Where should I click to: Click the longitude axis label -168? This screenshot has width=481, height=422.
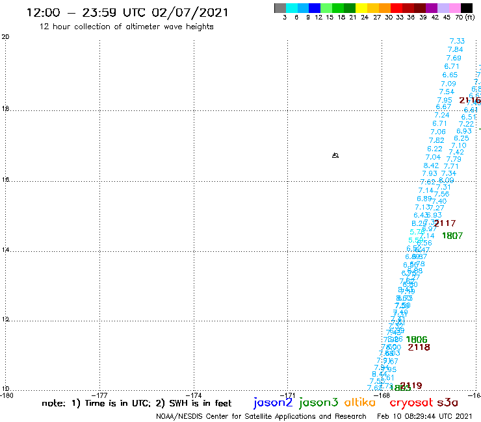tap(382, 395)
